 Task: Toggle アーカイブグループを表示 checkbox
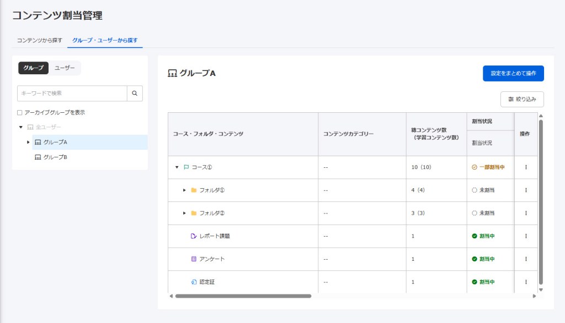[x=19, y=112]
